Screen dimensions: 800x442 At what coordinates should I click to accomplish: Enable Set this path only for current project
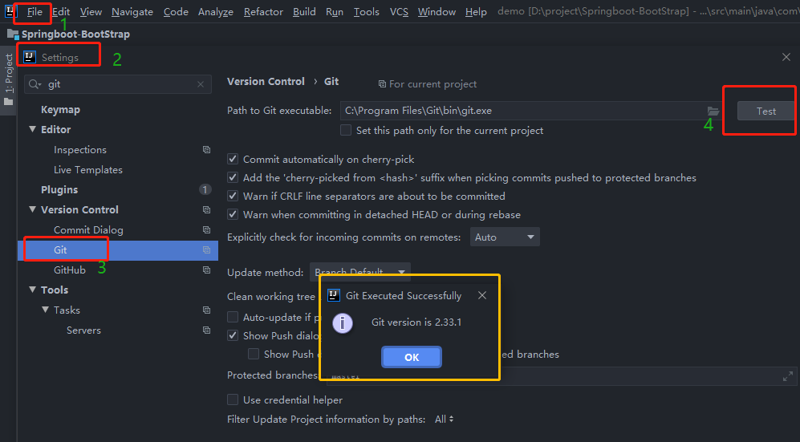(x=346, y=130)
